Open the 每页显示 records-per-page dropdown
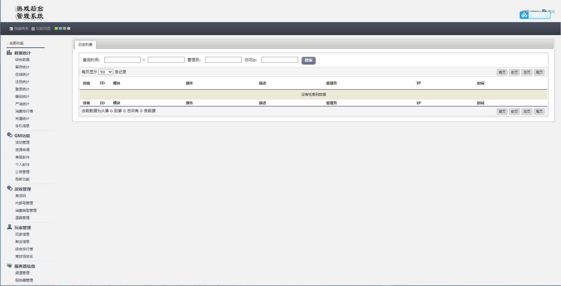The width and height of the screenshot is (561, 286). [x=105, y=72]
